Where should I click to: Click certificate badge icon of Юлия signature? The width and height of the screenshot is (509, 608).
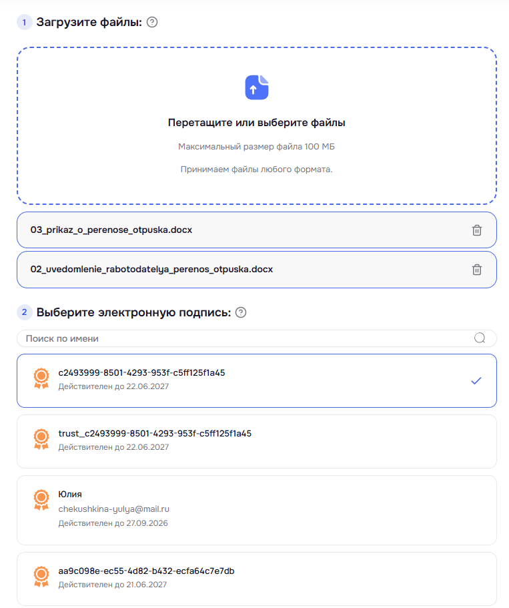pos(41,500)
